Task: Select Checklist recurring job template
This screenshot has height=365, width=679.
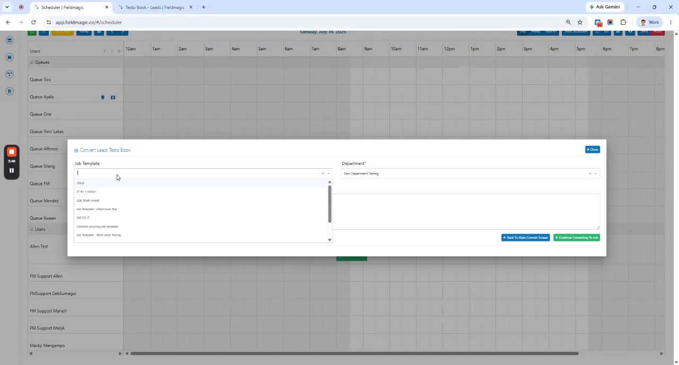Action: point(201,227)
